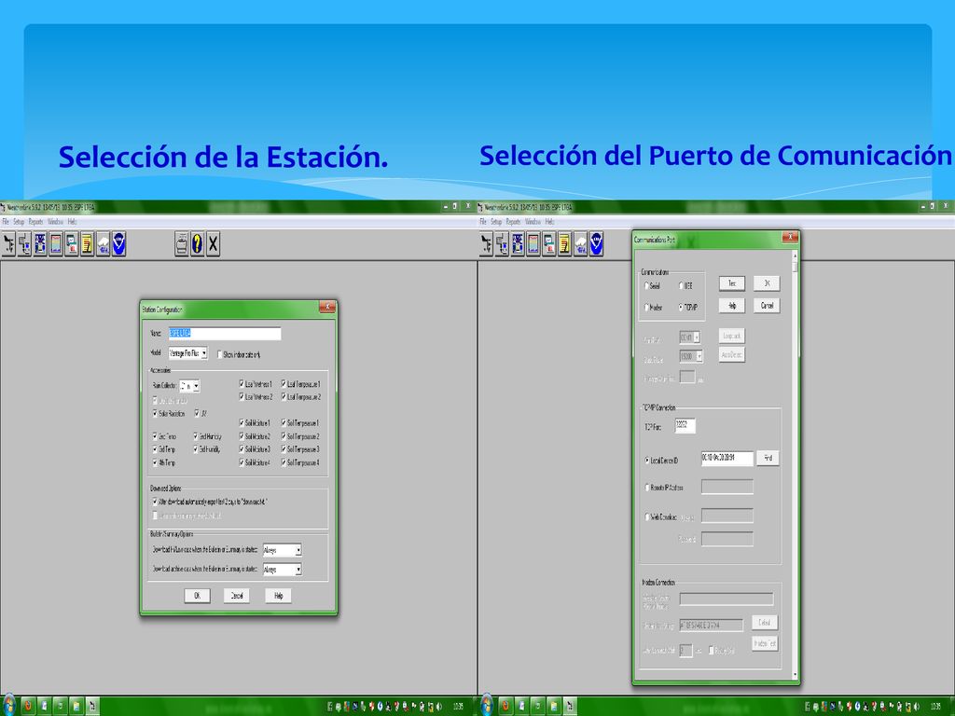This screenshot has height=716, width=955.
Task: Toggle automatic export after download checkbox
Action: 155,502
